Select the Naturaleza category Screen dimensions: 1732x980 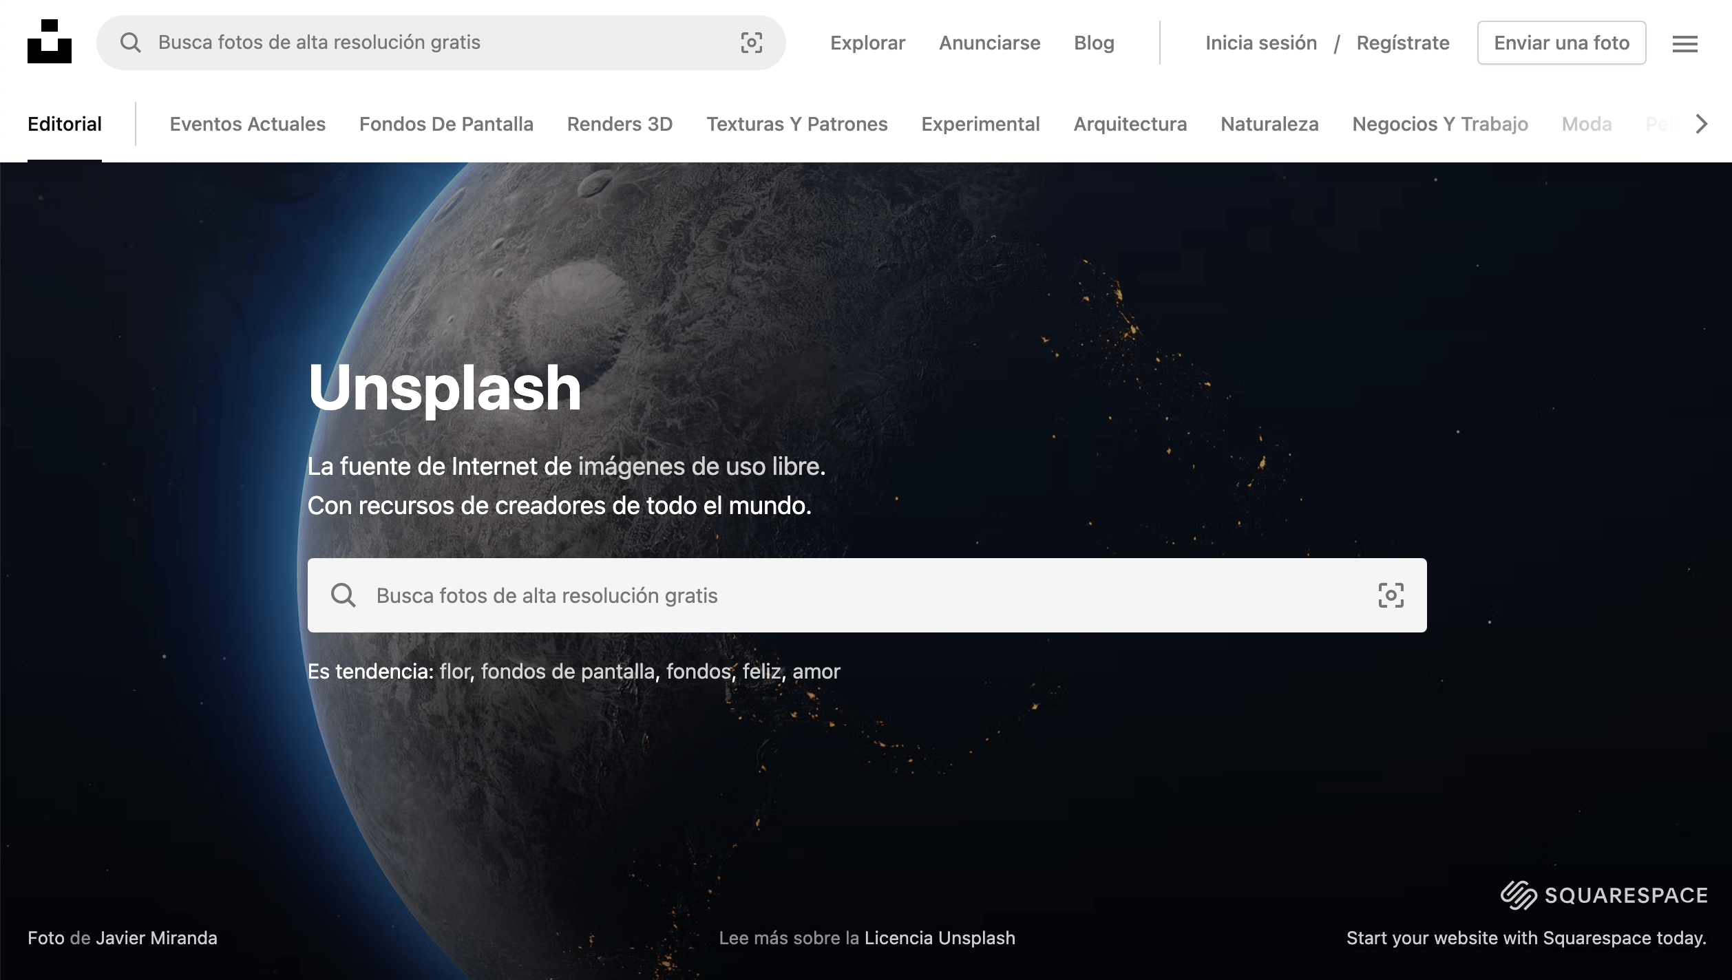(1269, 124)
